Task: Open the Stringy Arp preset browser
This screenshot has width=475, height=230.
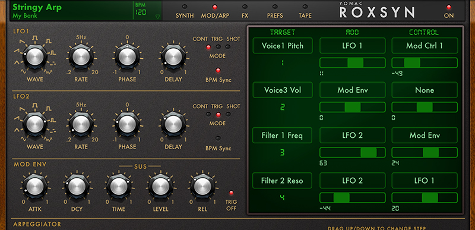Action: coord(37,7)
